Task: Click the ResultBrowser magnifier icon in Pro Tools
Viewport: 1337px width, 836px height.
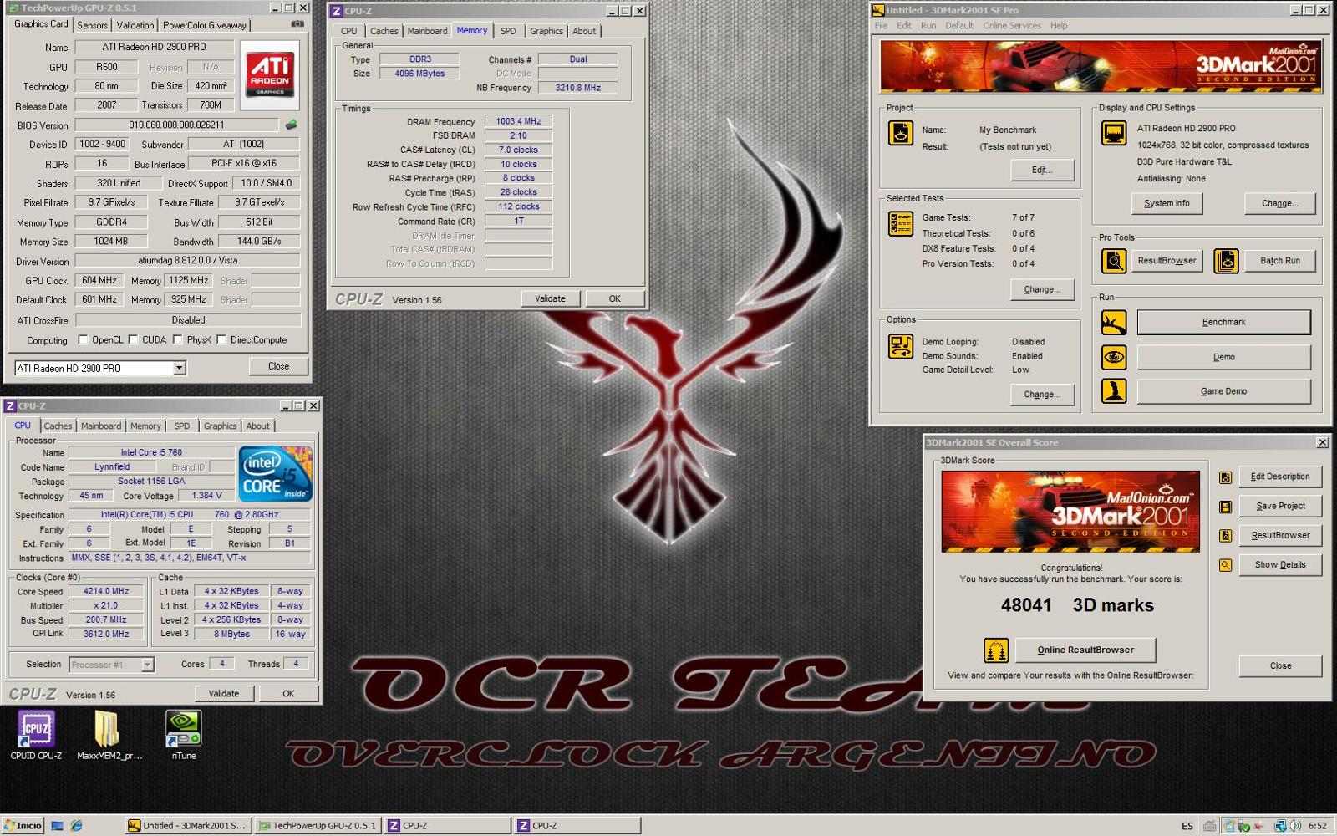Action: [x=1113, y=261]
